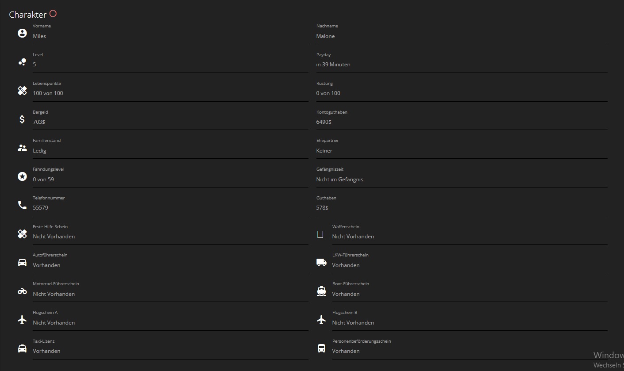Click the dollar sign icon beside Bargeld
The height and width of the screenshot is (371, 624).
click(22, 119)
